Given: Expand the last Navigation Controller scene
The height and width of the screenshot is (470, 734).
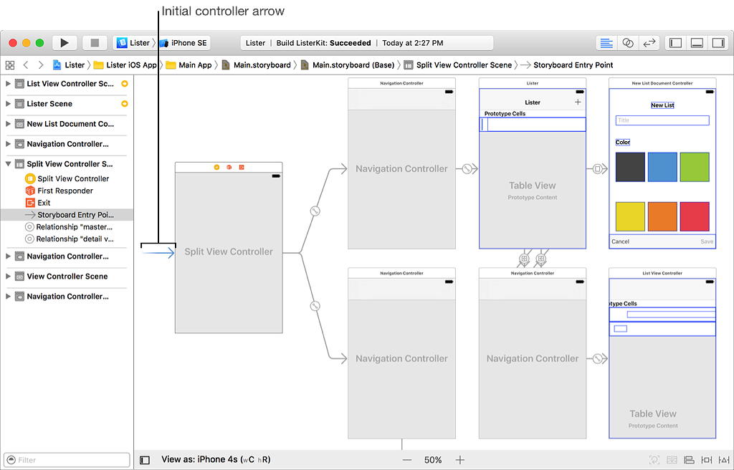Looking at the screenshot, I should (8, 297).
